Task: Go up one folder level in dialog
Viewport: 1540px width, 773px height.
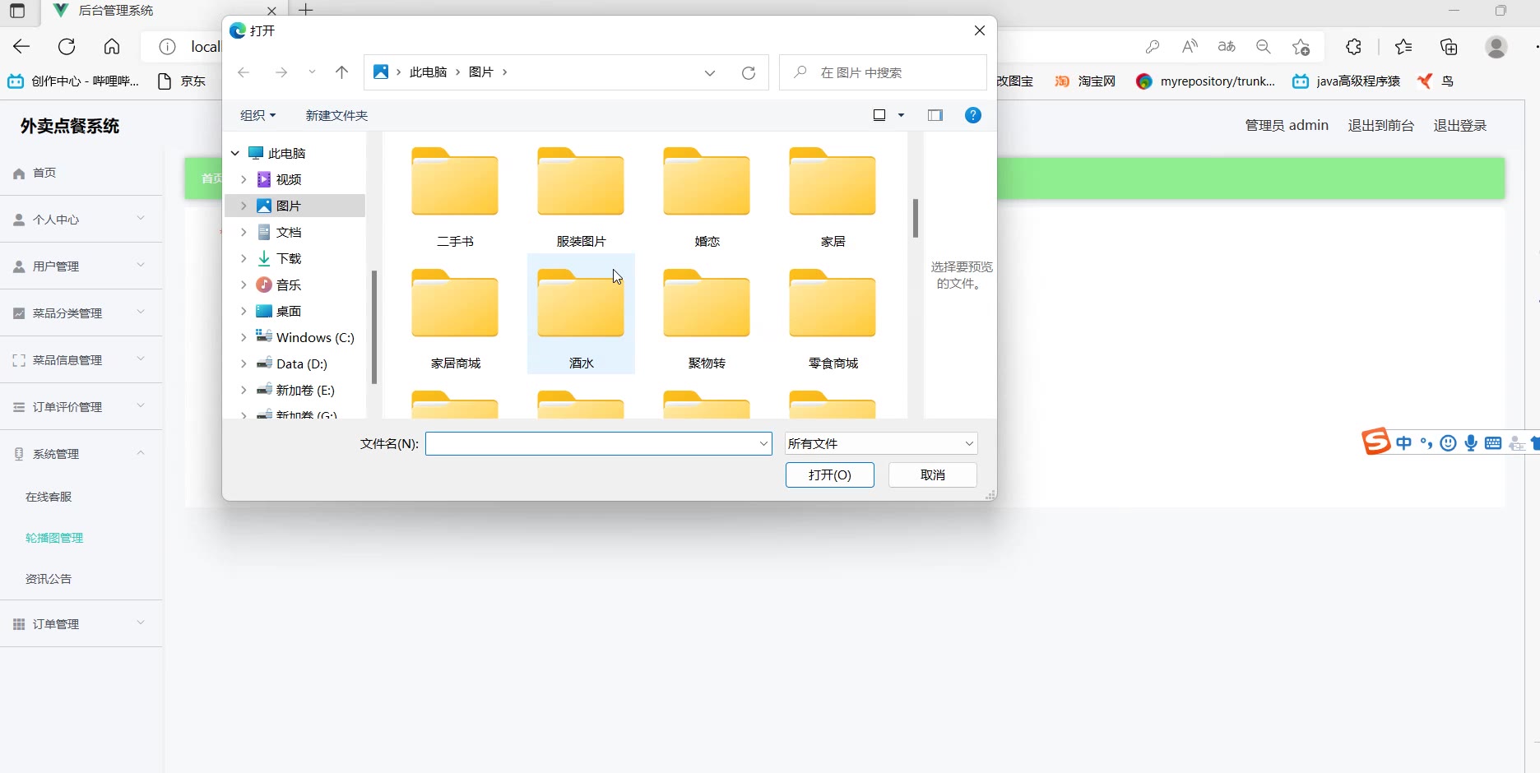Action: pos(342,72)
